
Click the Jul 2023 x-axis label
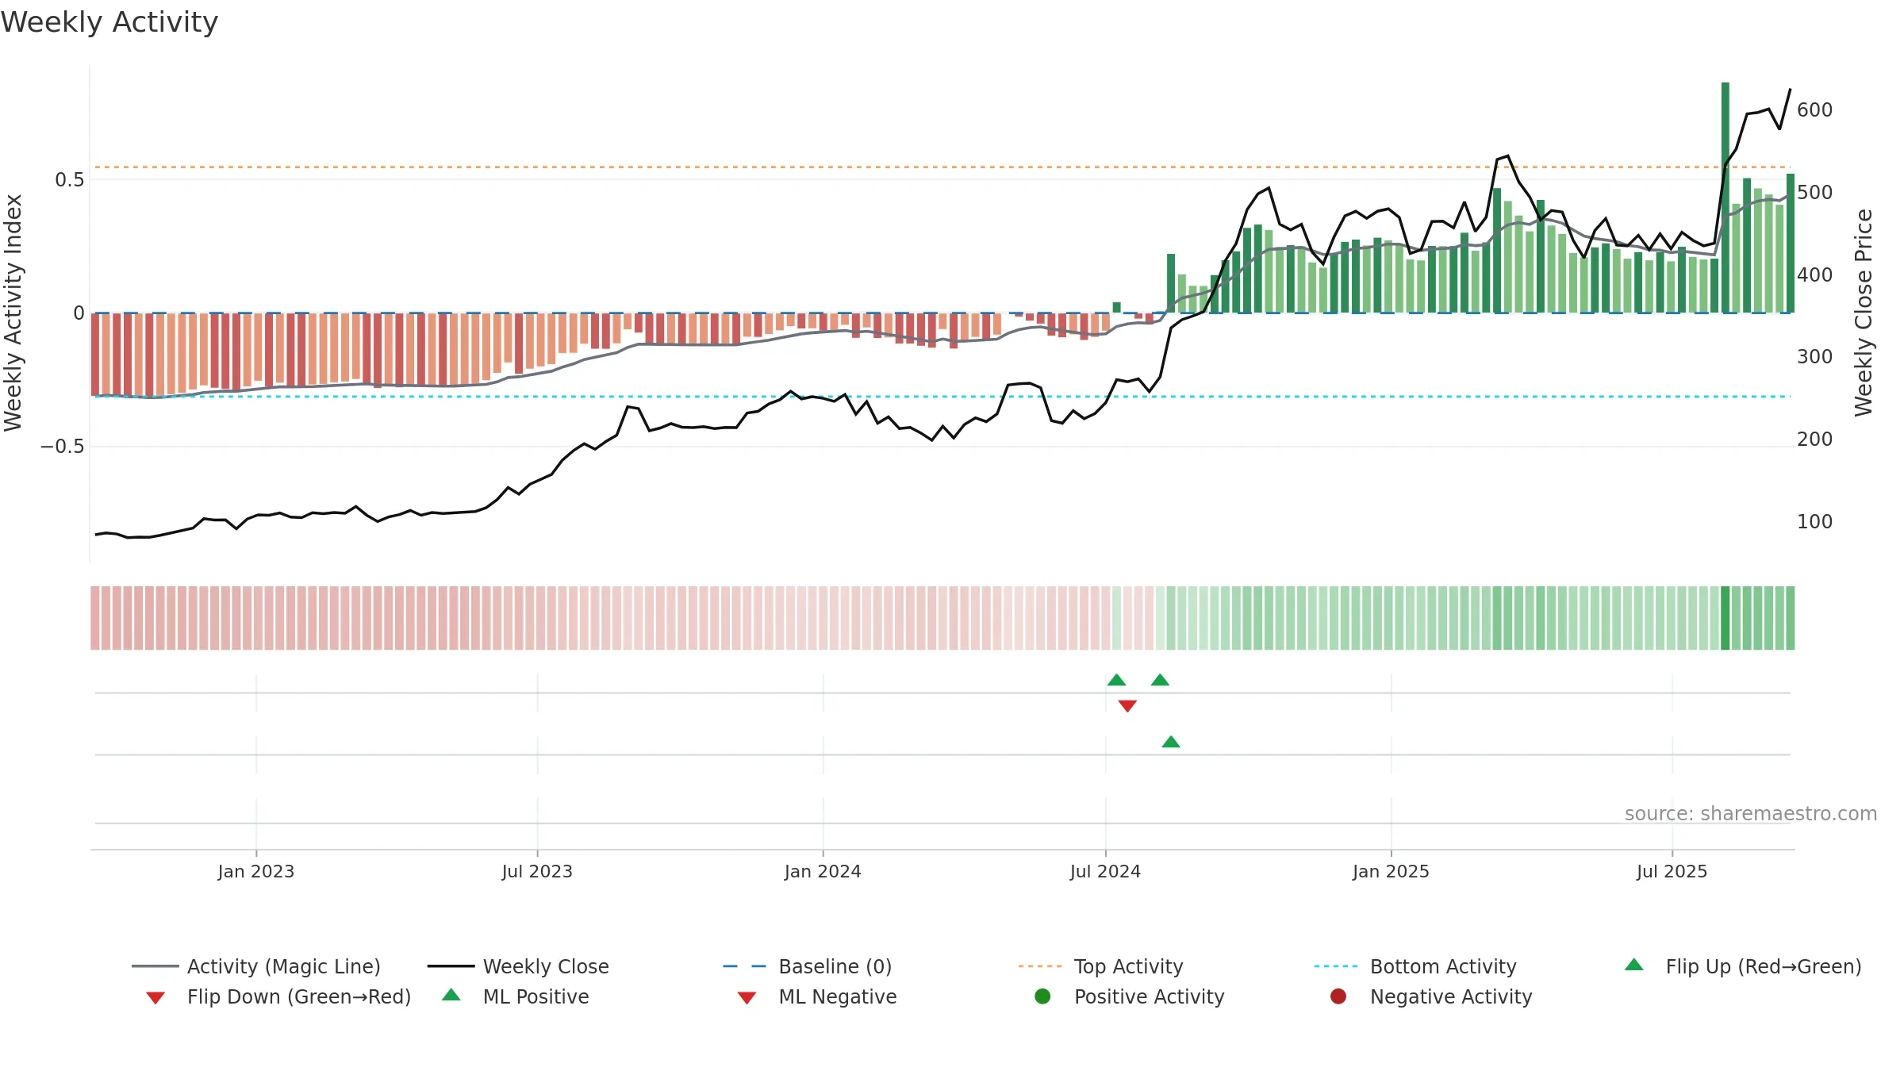pyautogui.click(x=537, y=872)
